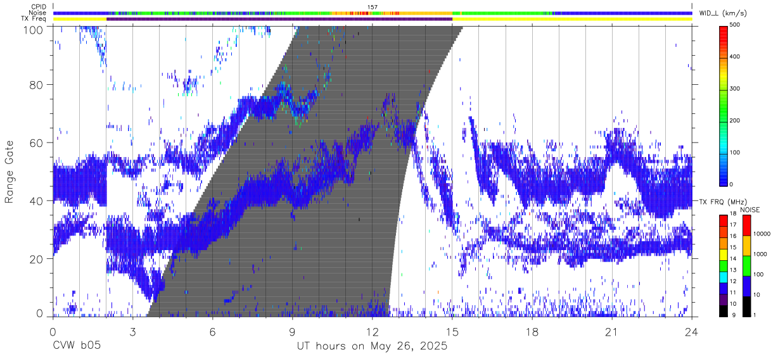Click the 'UT hours on May 26, 2025' title

pos(373,346)
